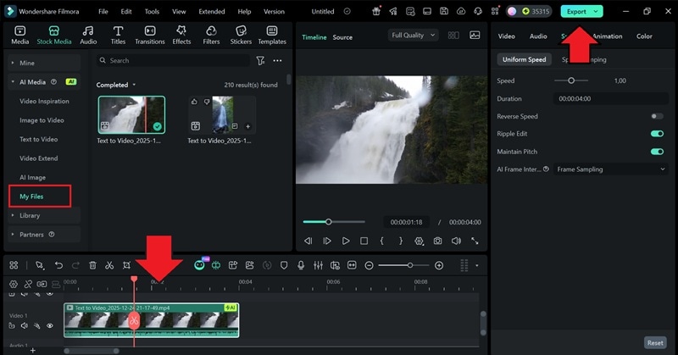Delete clip with trash icon

(x=92, y=265)
